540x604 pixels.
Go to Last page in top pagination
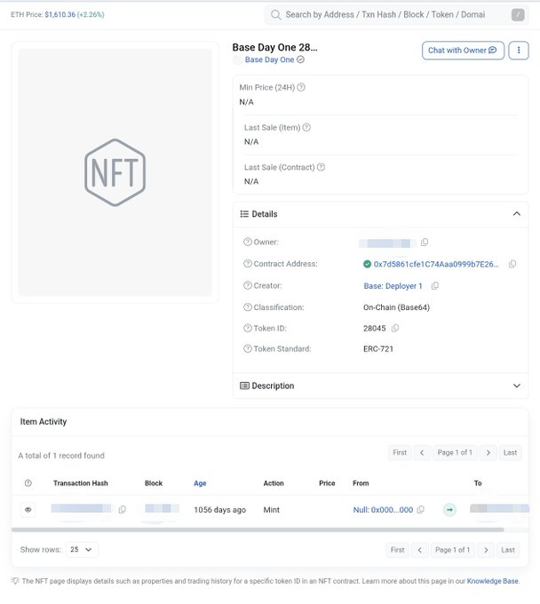510,453
